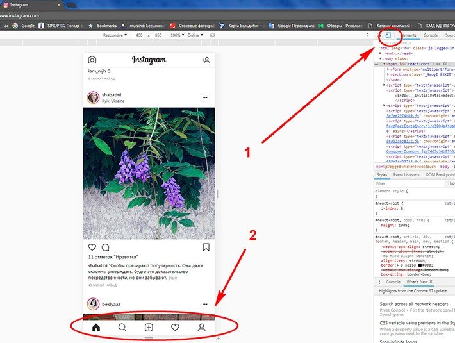Click the viewport width field 400
Image resolution: width=455 pixels, height=343 pixels.
point(139,35)
